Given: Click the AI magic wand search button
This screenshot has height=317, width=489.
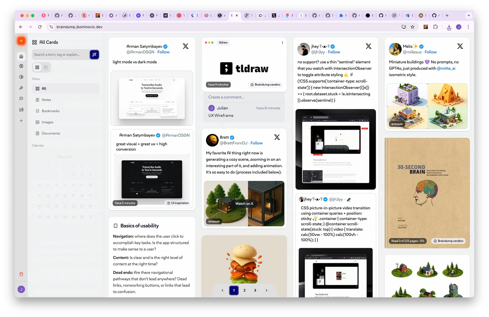Looking at the screenshot, I should click(94, 54).
